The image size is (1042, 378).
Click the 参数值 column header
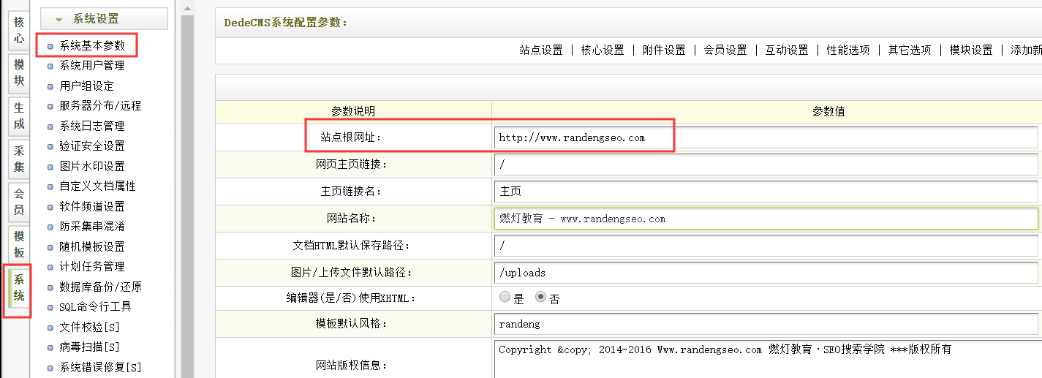pyautogui.click(x=829, y=112)
